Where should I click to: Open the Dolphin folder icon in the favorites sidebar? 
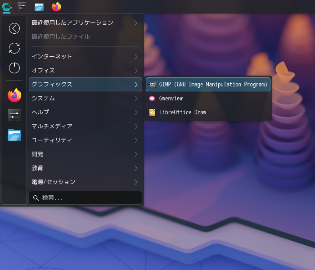pos(14,135)
